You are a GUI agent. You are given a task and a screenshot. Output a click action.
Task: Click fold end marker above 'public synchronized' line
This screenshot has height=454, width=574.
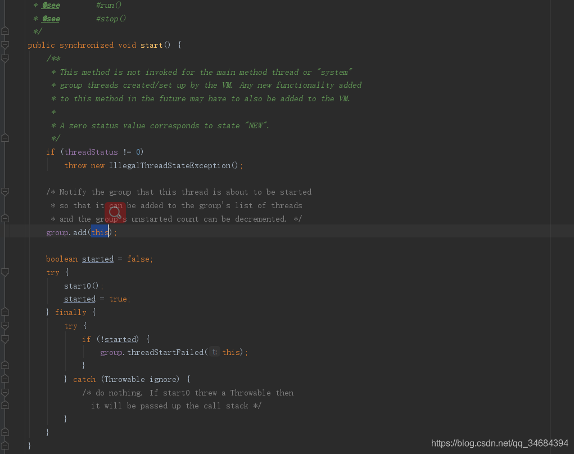4,31
